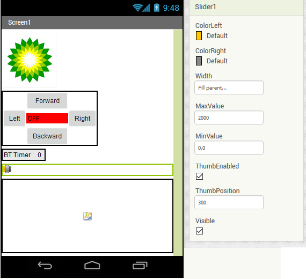Screen dimensions: 306x279
Task: Open ColorRight Default color picker
Action: (212, 61)
